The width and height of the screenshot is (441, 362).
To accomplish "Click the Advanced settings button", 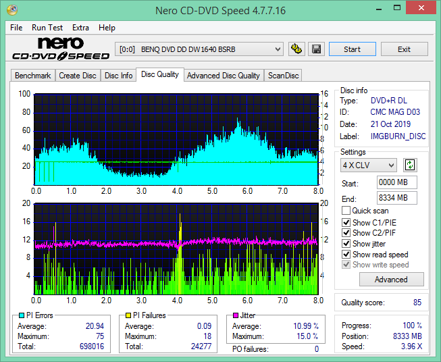I will [x=392, y=280].
